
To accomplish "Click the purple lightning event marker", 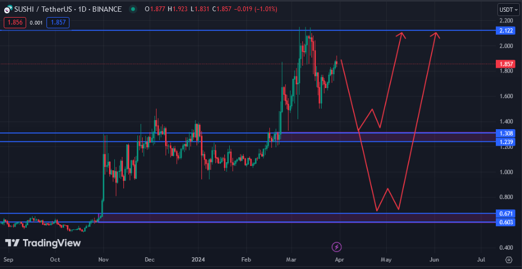I will point(337,247).
